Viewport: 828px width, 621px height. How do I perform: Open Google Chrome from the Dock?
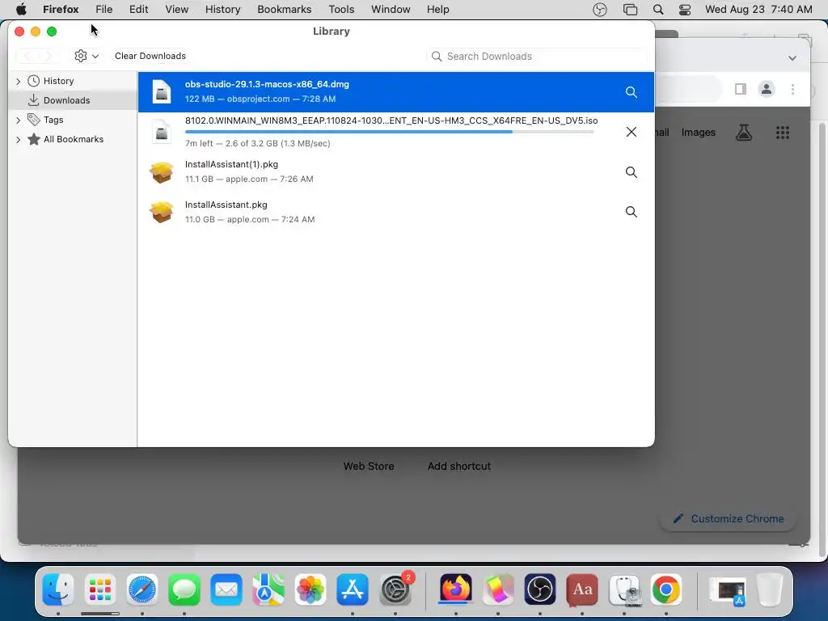pyautogui.click(x=666, y=589)
